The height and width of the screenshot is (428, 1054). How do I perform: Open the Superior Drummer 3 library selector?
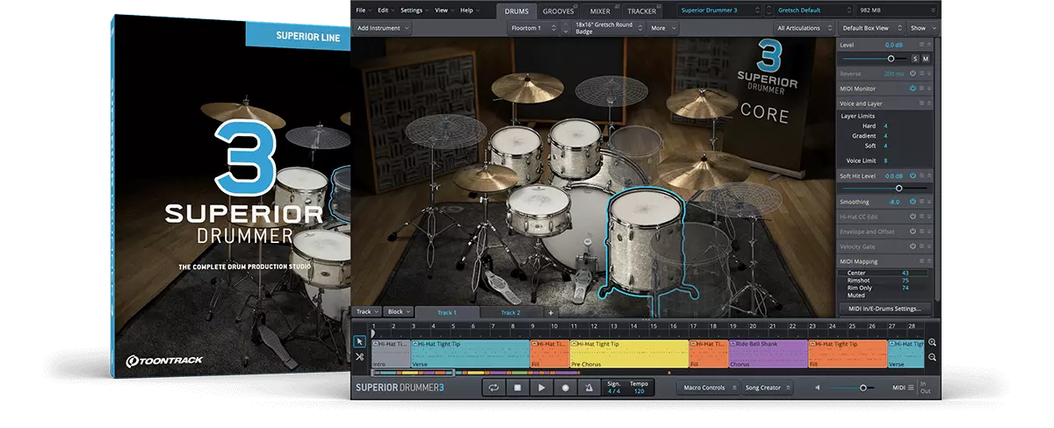click(x=720, y=10)
